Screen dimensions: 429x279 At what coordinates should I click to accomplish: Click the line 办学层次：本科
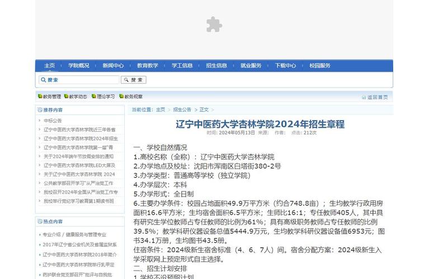[161, 185]
